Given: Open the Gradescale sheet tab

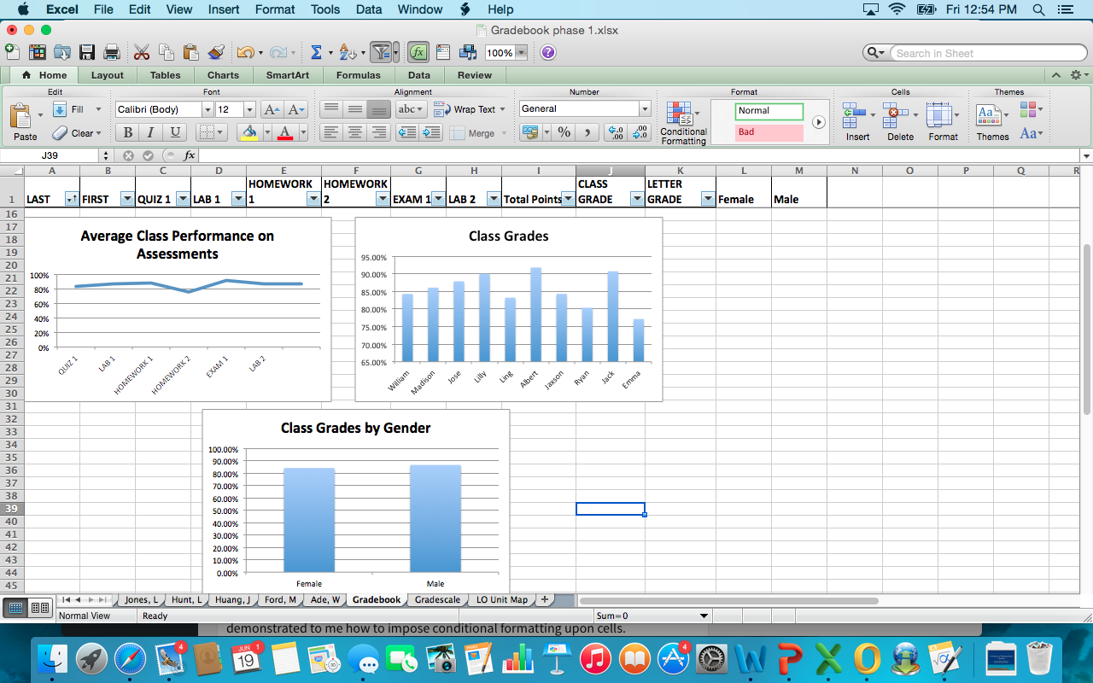Looking at the screenshot, I should pos(437,599).
